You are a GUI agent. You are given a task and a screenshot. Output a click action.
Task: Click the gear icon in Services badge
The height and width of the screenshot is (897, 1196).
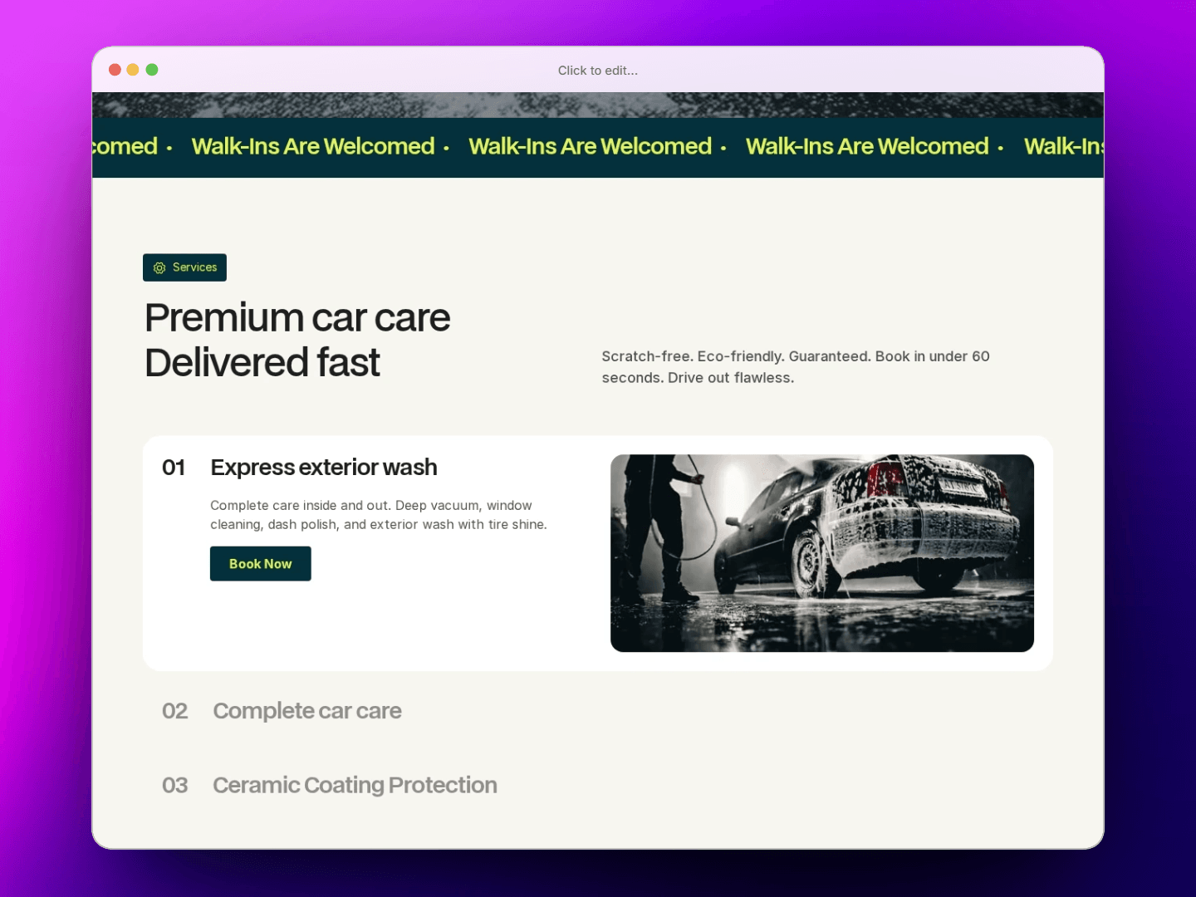coord(159,267)
